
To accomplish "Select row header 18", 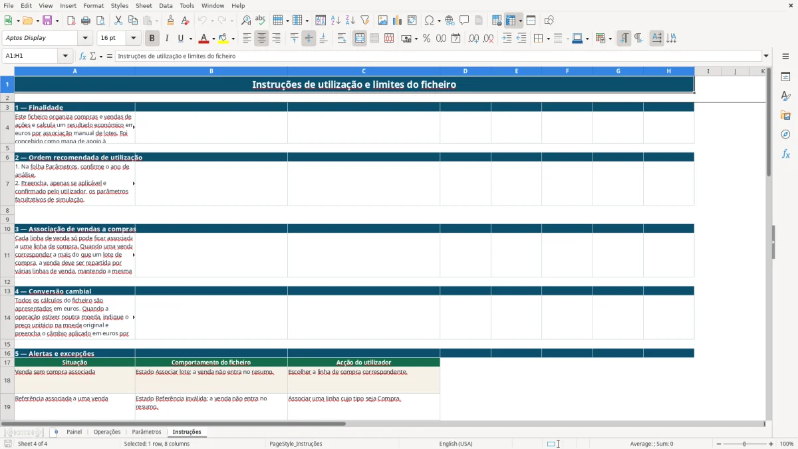I will (7, 380).
